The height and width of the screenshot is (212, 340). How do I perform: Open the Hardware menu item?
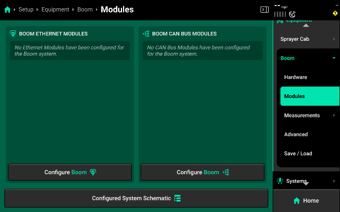coord(310,77)
